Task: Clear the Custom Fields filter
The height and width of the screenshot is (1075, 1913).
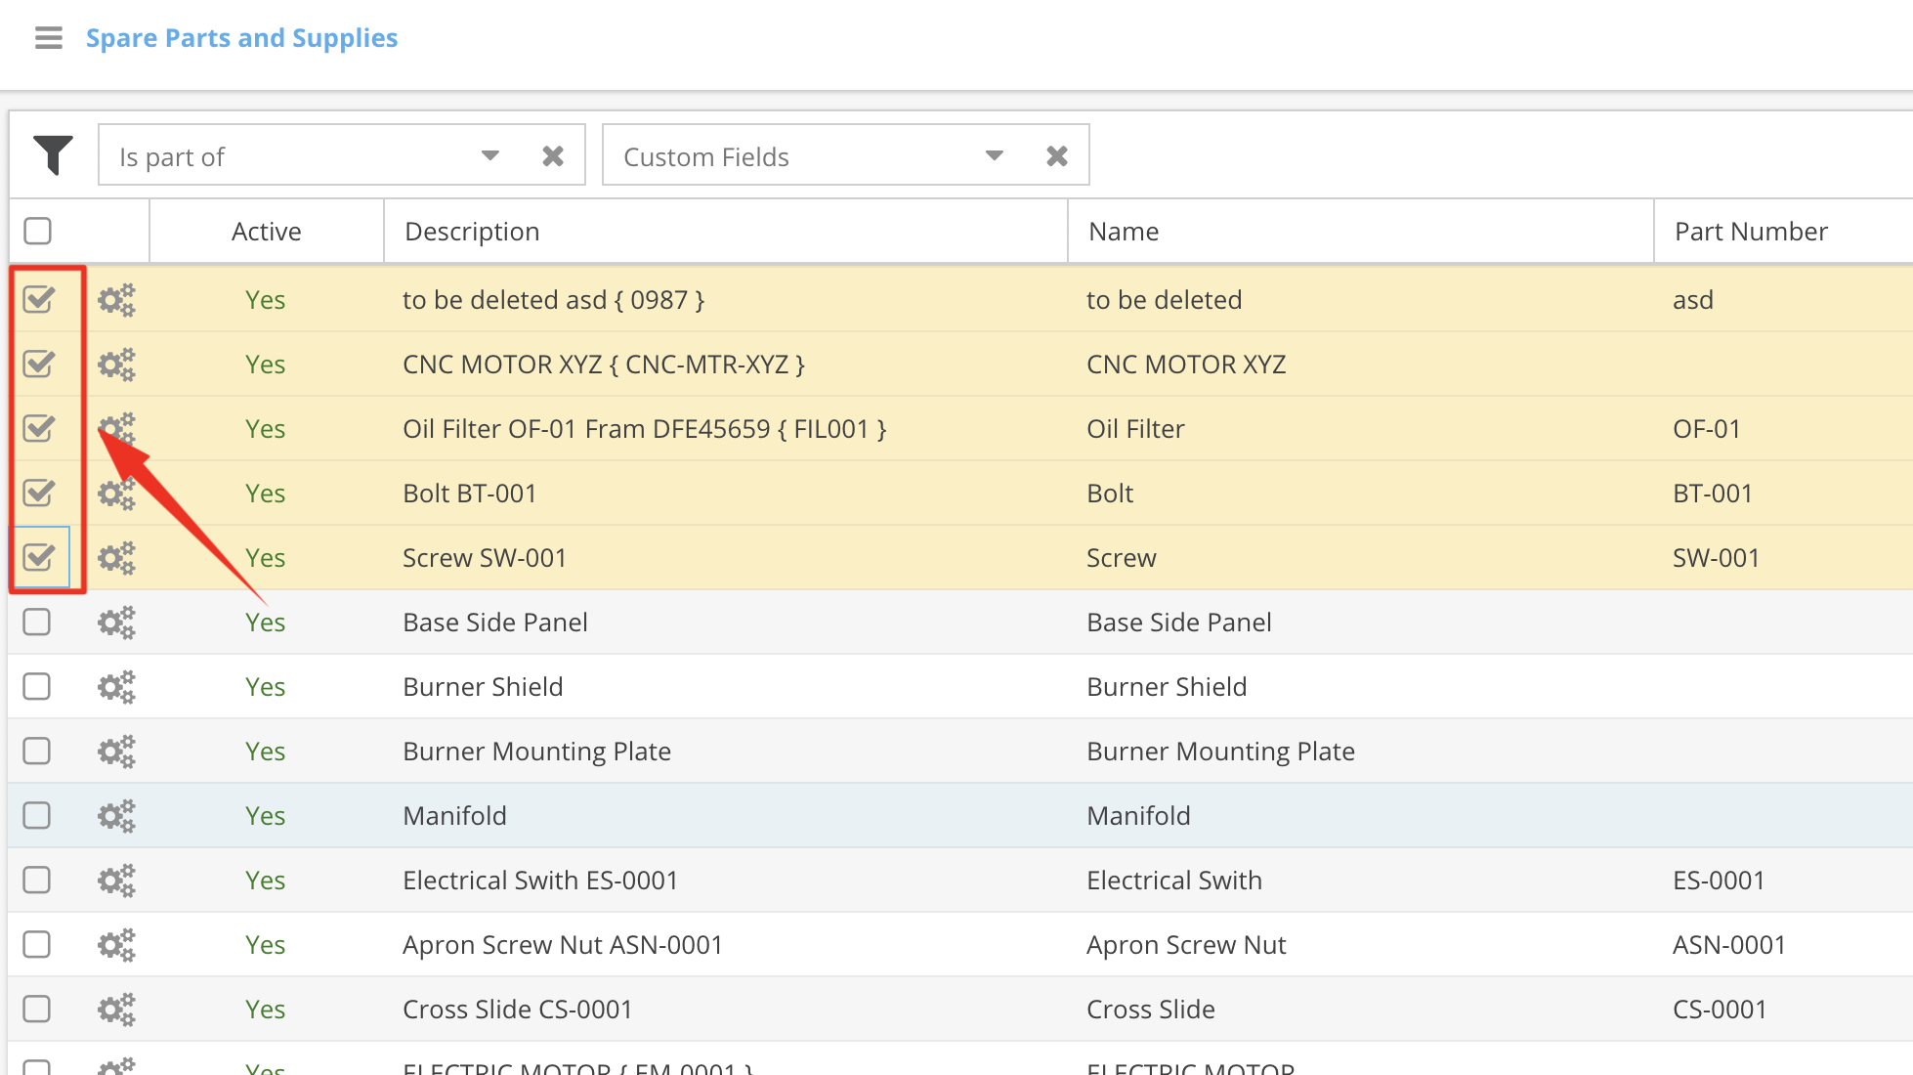Action: 1057,156
